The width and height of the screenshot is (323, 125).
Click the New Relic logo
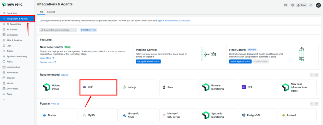(x=12, y=4)
